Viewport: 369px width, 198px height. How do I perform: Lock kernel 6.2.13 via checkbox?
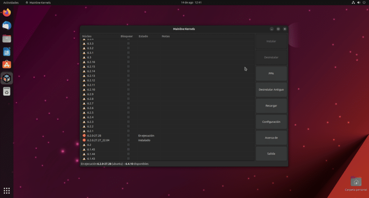click(x=128, y=76)
